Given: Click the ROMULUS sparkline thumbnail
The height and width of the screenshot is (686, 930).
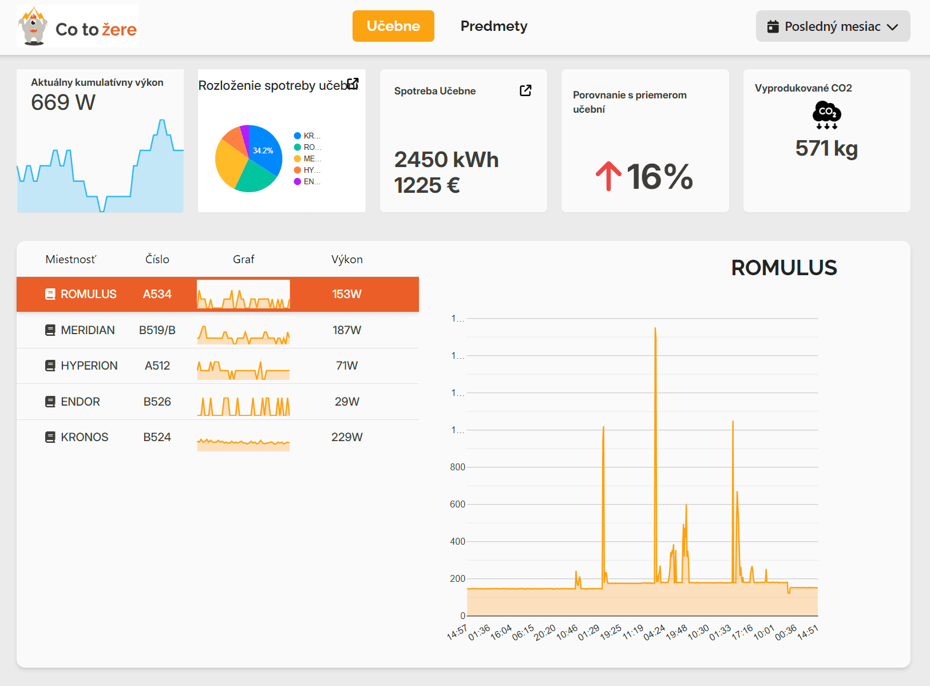Looking at the screenshot, I should click(243, 294).
